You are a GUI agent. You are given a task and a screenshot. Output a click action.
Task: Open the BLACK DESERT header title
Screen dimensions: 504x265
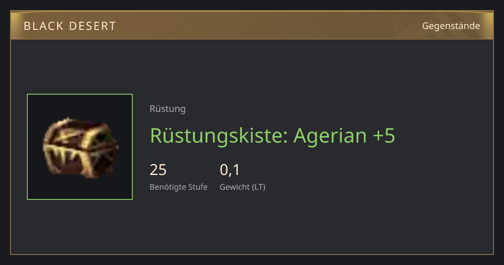[70, 26]
